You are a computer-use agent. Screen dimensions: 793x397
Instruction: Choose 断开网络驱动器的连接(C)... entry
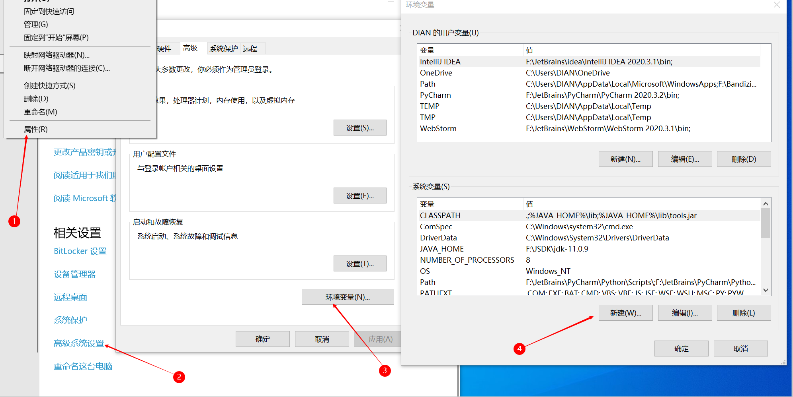pos(67,68)
